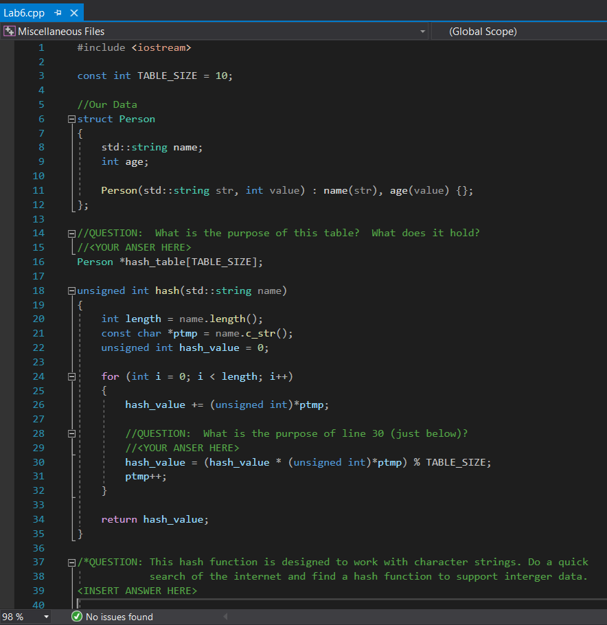Collapse the region at line 28

point(71,433)
